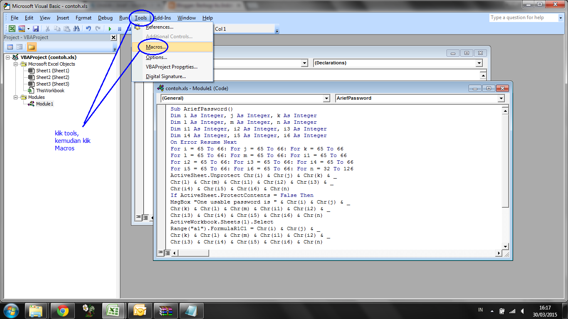The width and height of the screenshot is (568, 319).
Task: Click the View Code icon in Project panel
Action: pyautogui.click(x=10, y=47)
